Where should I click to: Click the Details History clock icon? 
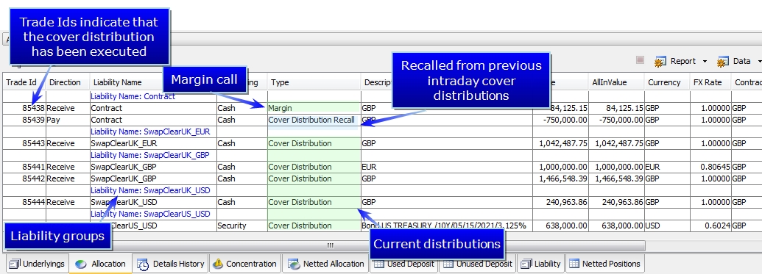click(143, 264)
